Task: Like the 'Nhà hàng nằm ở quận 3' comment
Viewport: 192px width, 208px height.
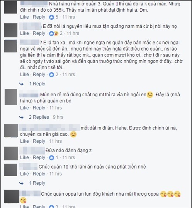Action: 24,17
